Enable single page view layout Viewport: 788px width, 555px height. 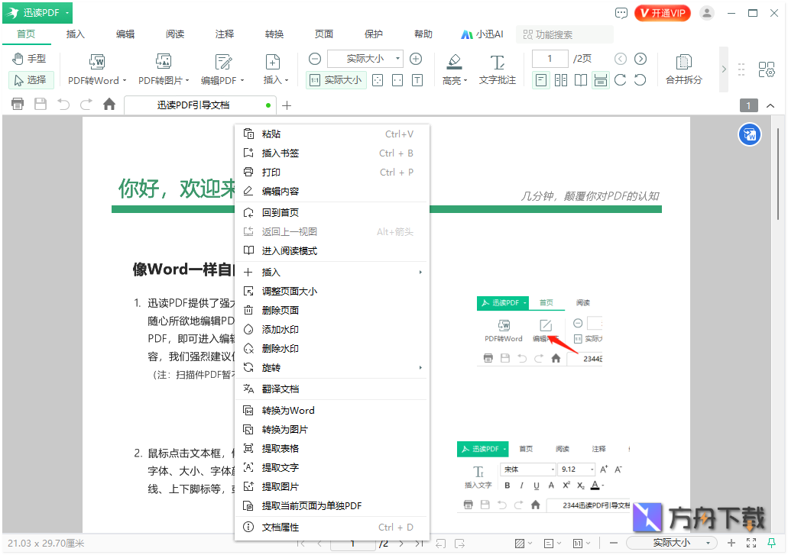click(540, 80)
